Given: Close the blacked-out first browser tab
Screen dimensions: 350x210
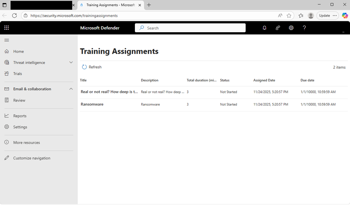Looking at the screenshot, I should (x=74, y=5).
